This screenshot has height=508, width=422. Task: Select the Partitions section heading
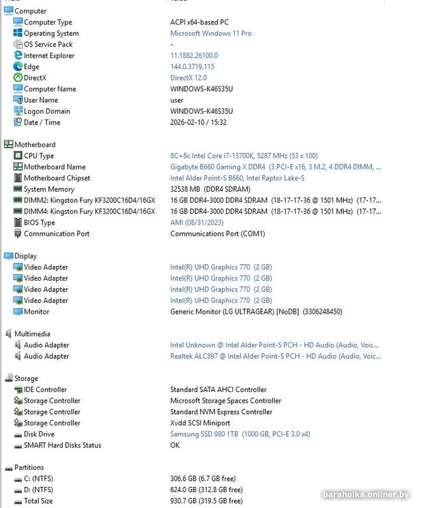point(29,467)
